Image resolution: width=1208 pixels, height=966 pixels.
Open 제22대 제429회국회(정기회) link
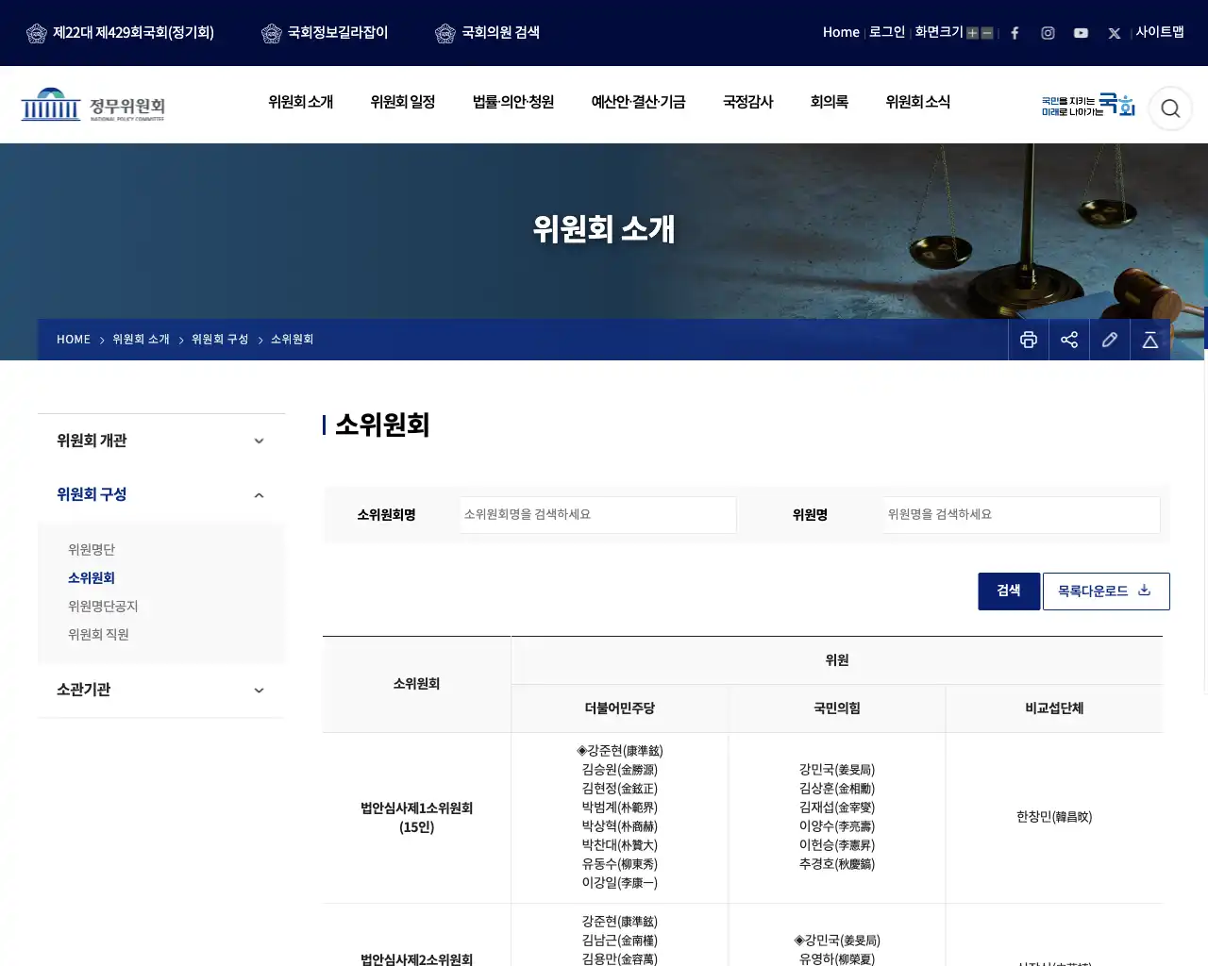(120, 33)
